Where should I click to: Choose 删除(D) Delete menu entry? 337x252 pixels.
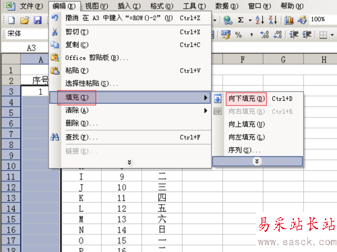click(x=130, y=123)
